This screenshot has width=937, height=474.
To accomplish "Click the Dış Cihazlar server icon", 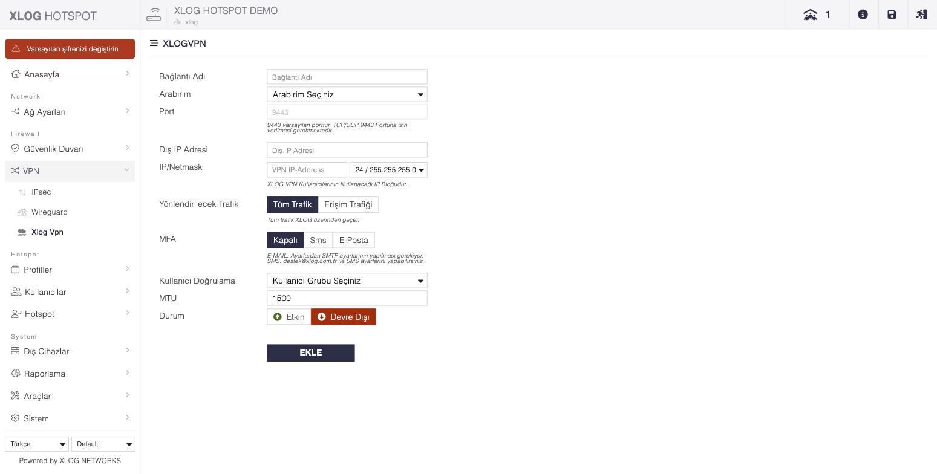I will click(x=16, y=351).
